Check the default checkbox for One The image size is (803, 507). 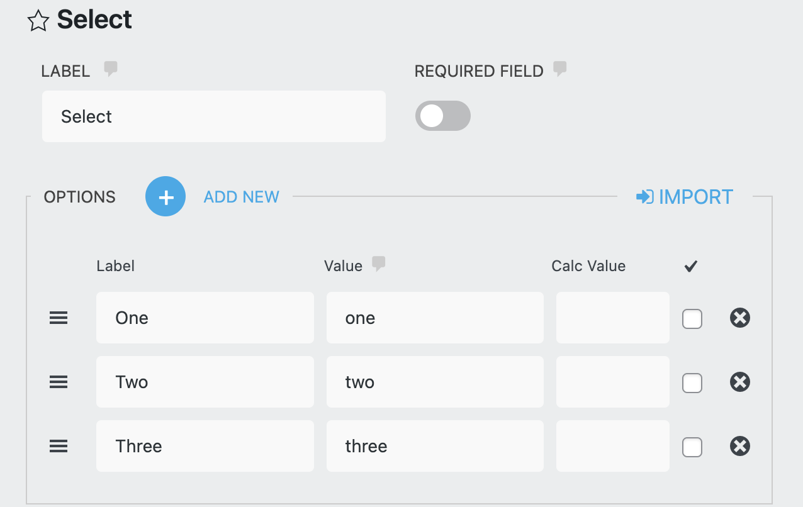pos(692,319)
